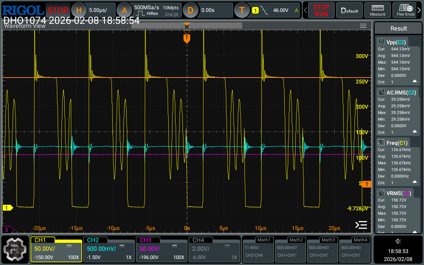
Task: Open the bottom-right quick menu
Action: (361, 224)
